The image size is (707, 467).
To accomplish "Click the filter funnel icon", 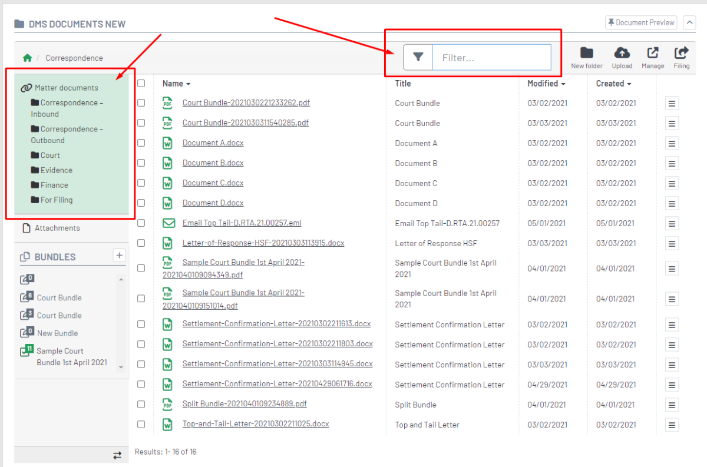I will 418,57.
